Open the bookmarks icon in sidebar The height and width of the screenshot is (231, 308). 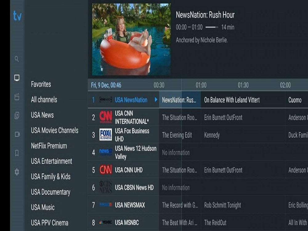tap(17, 153)
